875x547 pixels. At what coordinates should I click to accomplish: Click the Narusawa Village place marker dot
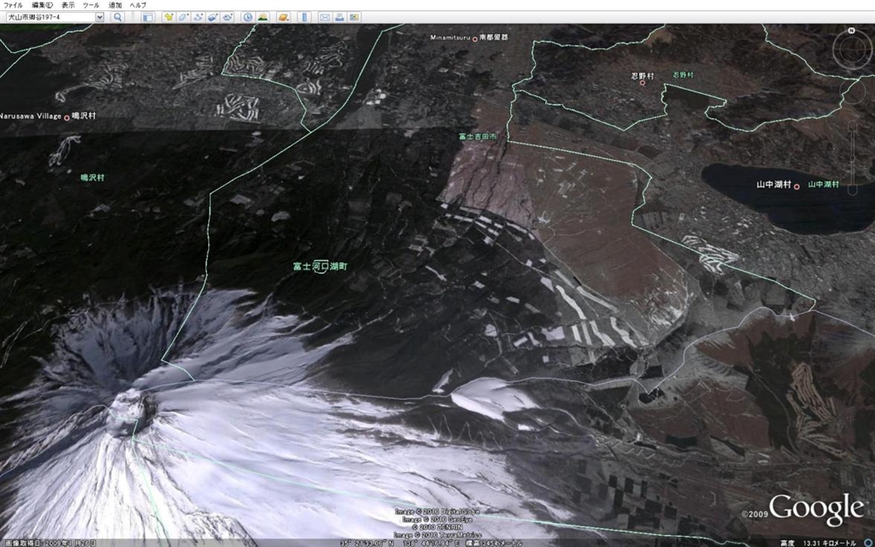pos(67,117)
